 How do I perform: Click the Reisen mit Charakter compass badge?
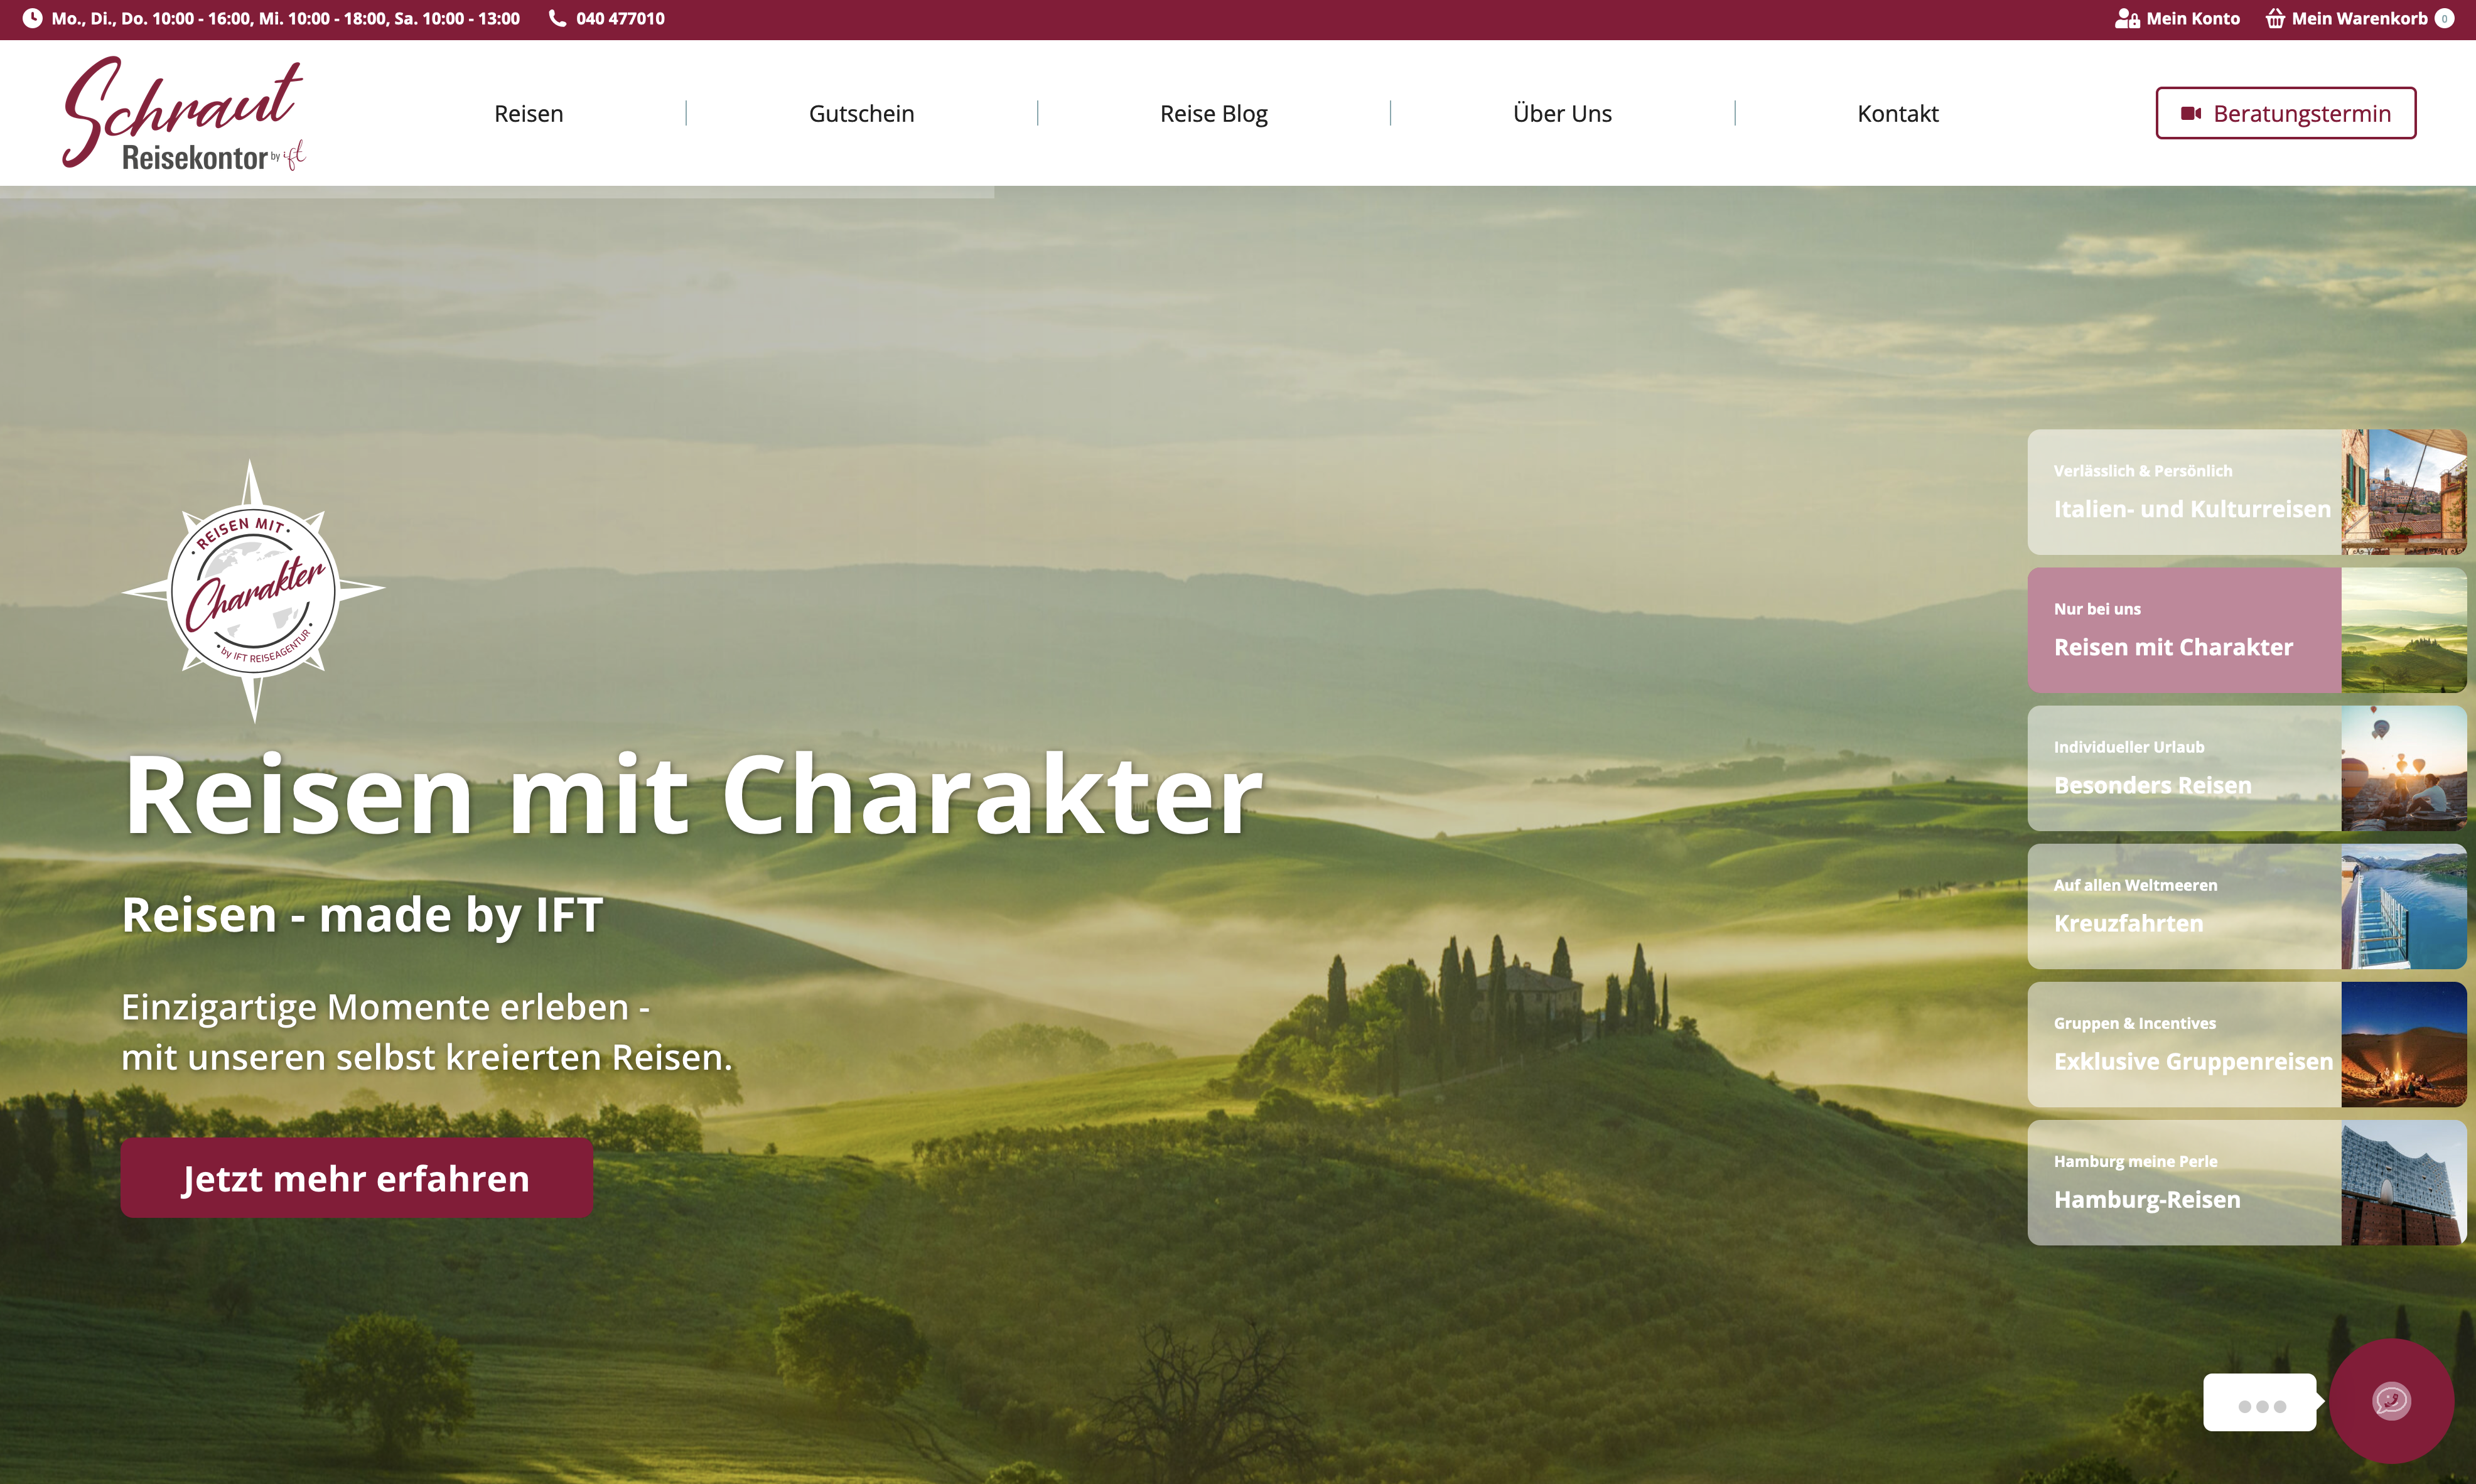coord(253,591)
